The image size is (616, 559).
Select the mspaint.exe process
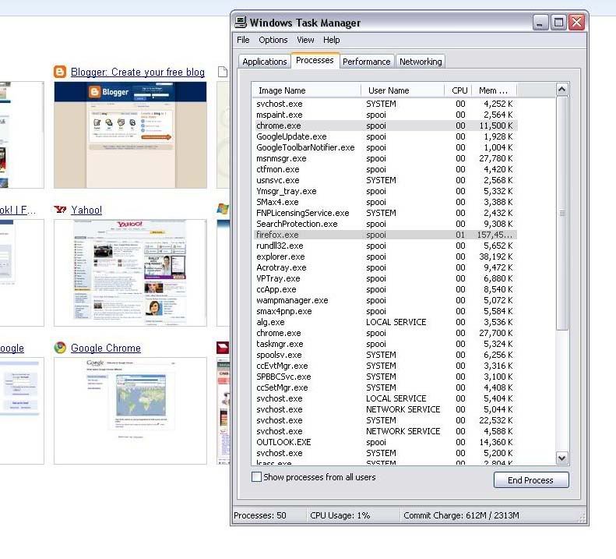click(x=385, y=115)
